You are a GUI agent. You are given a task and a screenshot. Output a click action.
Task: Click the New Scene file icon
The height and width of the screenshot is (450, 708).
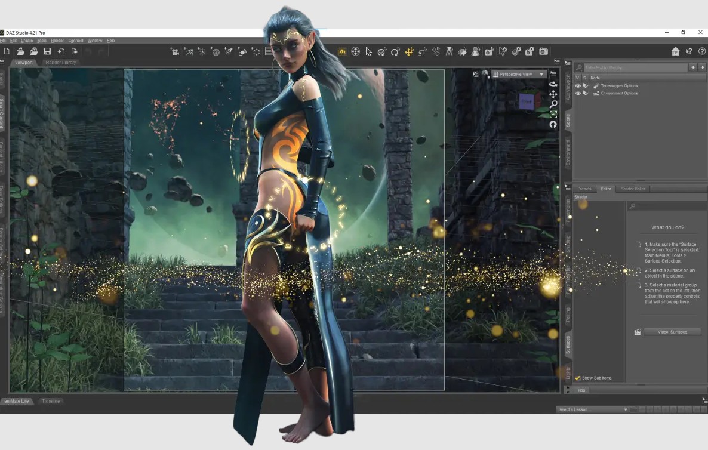7,52
